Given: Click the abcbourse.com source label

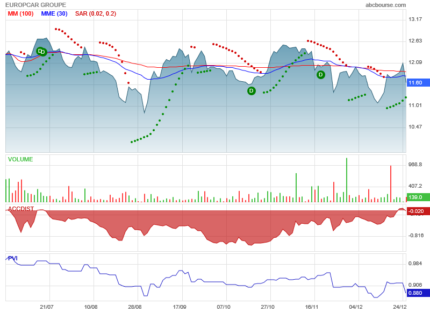Looking at the screenshot, I should pos(385,5).
